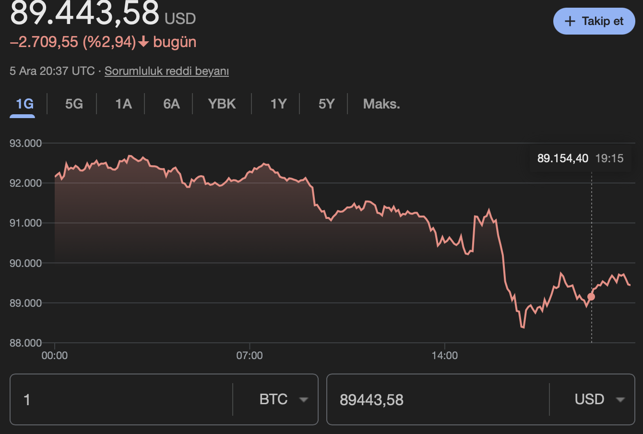
Task: Select the 5G time range tab
Action: pyautogui.click(x=74, y=103)
